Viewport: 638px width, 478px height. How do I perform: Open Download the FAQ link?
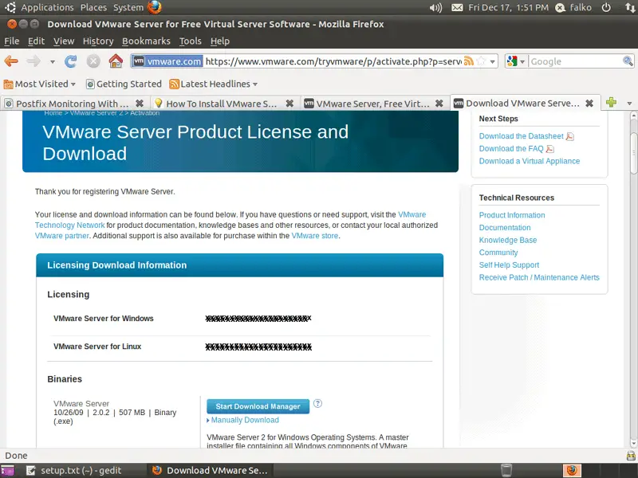point(511,149)
